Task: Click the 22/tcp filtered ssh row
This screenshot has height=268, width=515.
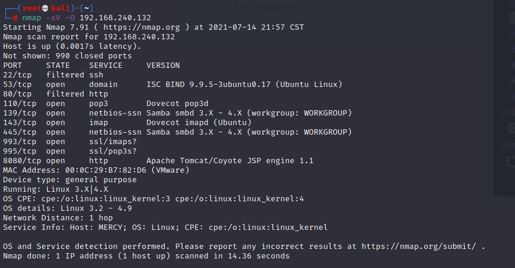Action: [53, 75]
